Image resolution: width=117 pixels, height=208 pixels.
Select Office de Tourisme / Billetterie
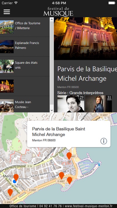pyautogui.click(x=25, y=27)
